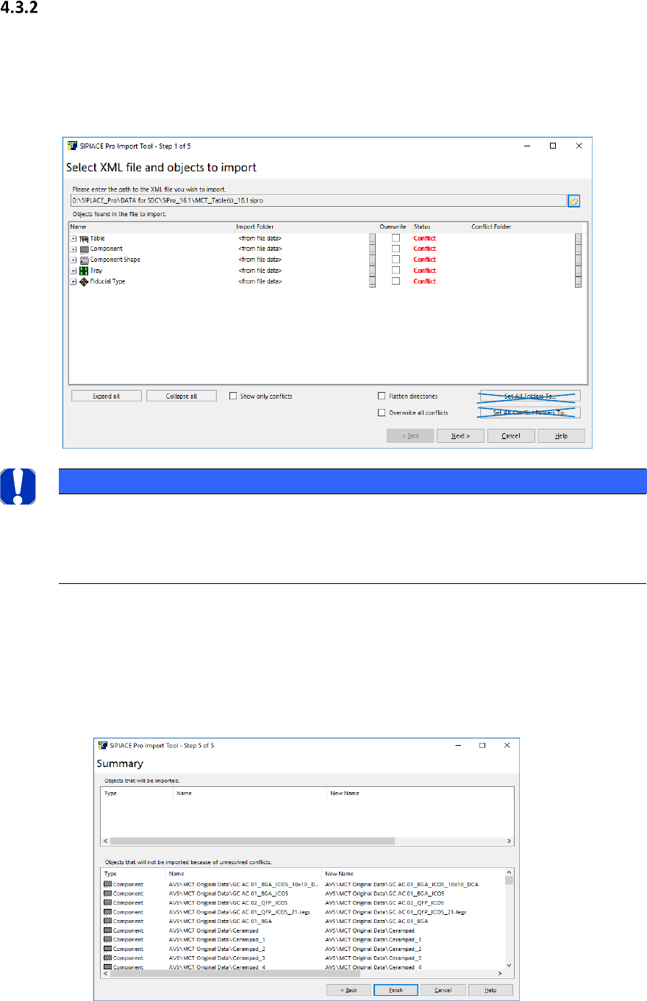The image size is (647, 1001).
Task: Click the Expand all button
Action: pos(107,396)
